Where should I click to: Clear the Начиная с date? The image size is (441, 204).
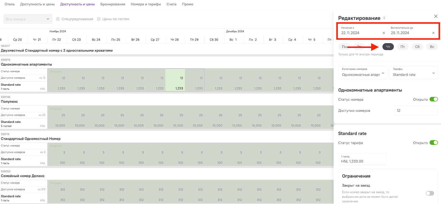(384, 33)
